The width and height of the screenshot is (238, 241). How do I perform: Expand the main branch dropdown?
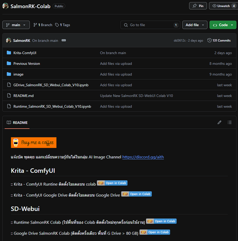coord(16,25)
